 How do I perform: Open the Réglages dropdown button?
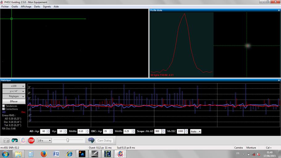(x=14, y=96)
